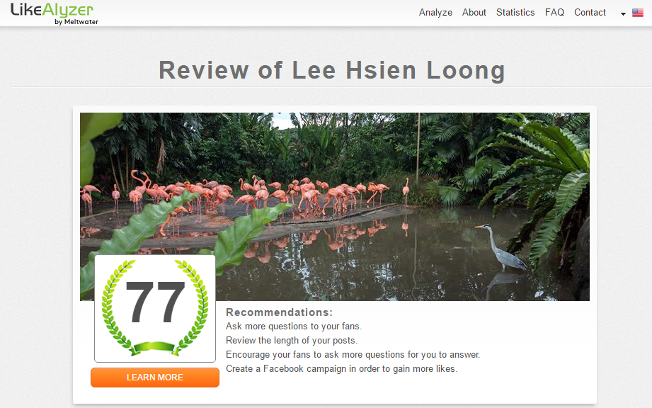The image size is (652, 408).
Task: Click 'Ask more questions to your fans' recommendation
Action: pyautogui.click(x=294, y=327)
